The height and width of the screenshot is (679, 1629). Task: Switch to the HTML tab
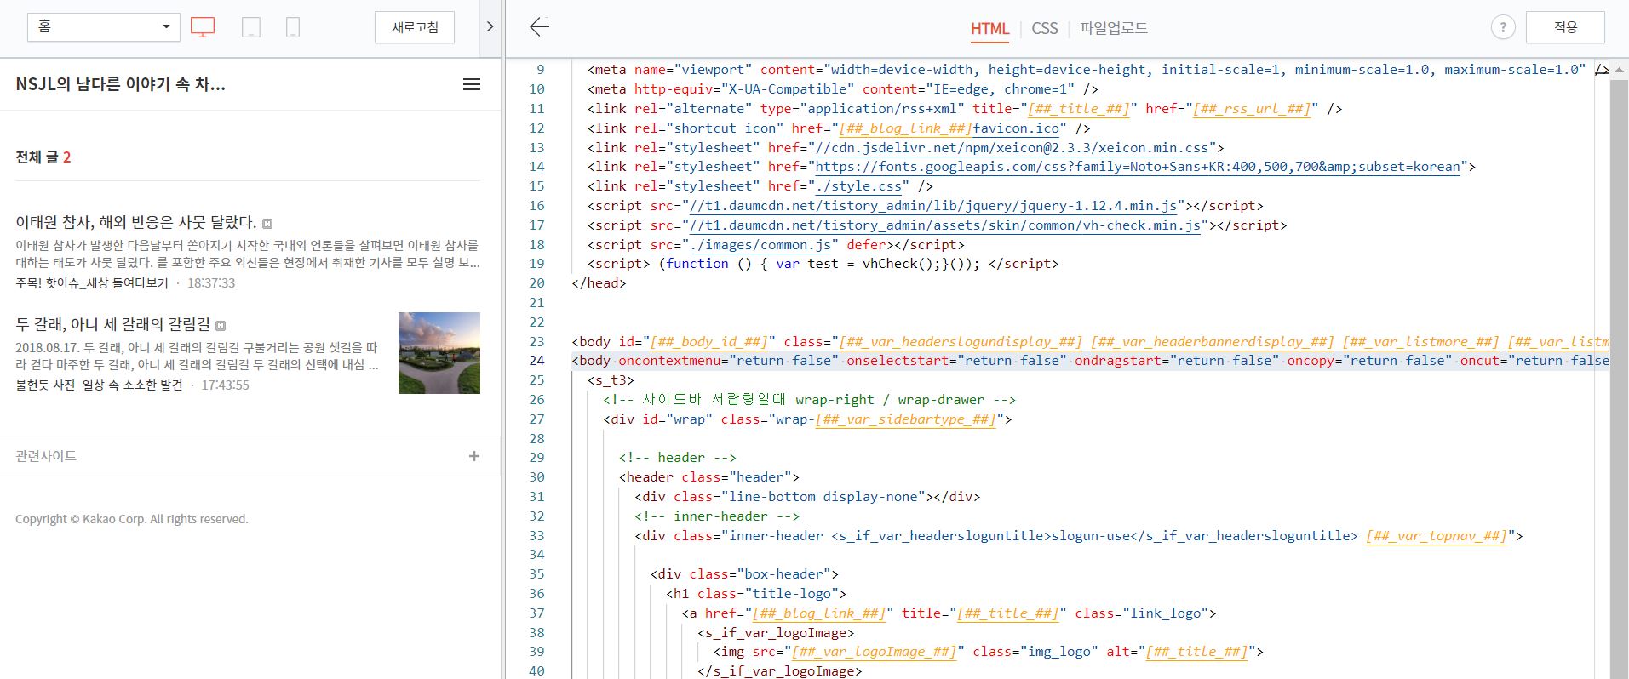click(989, 28)
